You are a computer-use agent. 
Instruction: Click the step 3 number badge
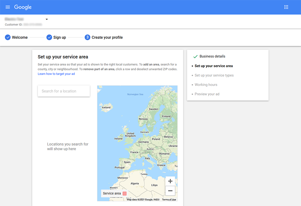[x=87, y=37]
